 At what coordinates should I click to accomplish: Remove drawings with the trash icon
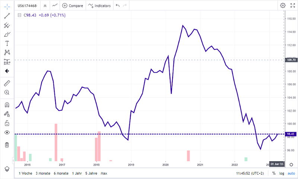click(7, 145)
